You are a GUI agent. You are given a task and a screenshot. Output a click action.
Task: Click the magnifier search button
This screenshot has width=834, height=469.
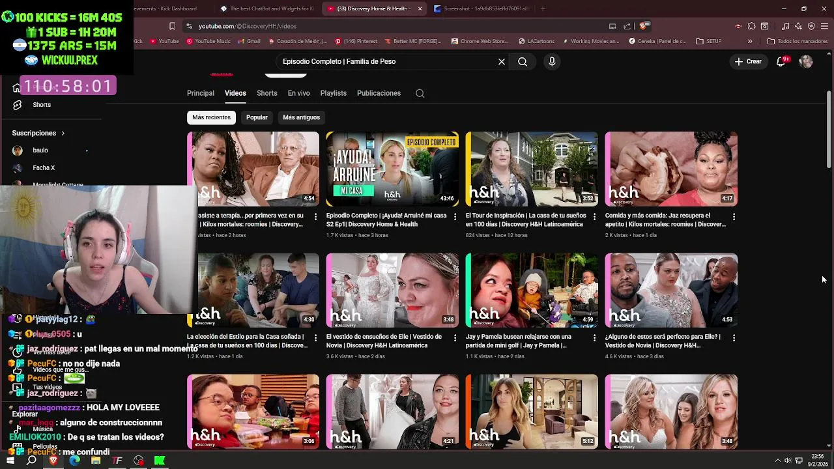point(523,61)
